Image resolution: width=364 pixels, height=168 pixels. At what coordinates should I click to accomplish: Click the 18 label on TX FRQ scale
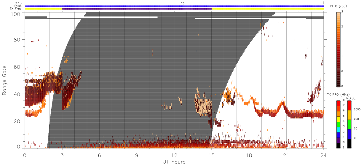pyautogui.click(x=343, y=100)
